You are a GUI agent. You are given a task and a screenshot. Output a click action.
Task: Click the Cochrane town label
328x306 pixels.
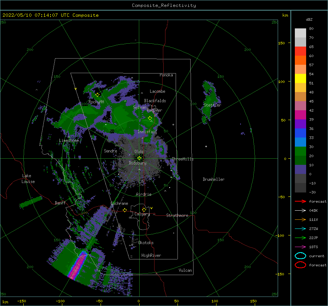[x=119, y=203]
